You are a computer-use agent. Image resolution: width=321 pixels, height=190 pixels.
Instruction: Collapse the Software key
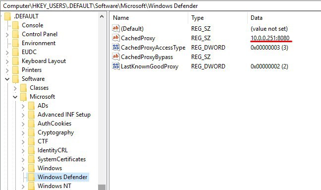[7, 79]
